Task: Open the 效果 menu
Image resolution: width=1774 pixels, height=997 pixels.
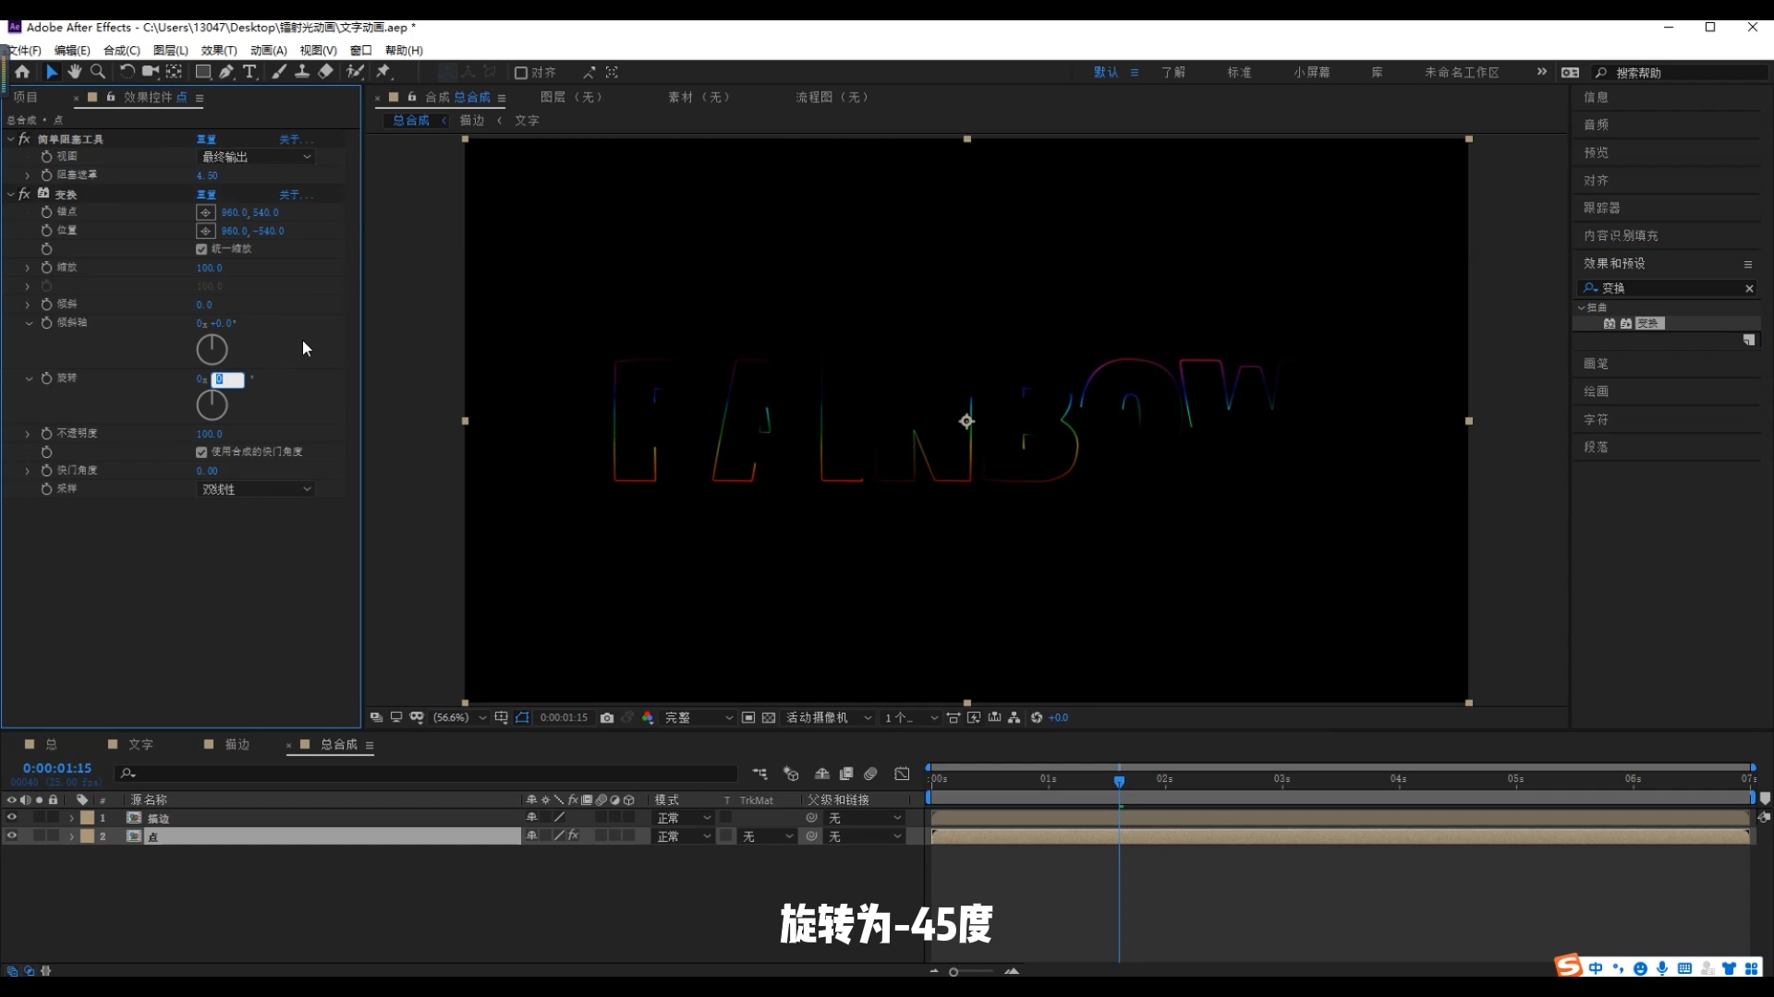Action: (218, 51)
